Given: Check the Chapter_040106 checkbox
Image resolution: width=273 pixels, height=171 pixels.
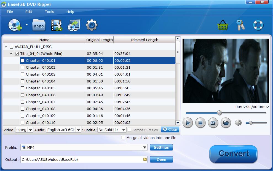Looking at the screenshot, I should tap(22, 95).
